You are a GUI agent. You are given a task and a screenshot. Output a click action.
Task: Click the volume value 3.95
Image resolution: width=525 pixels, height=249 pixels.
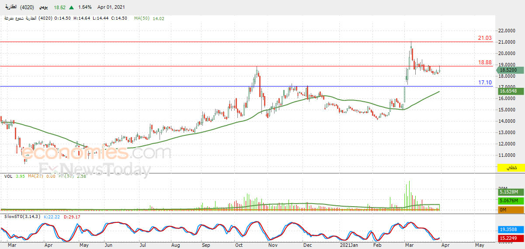click(20, 176)
